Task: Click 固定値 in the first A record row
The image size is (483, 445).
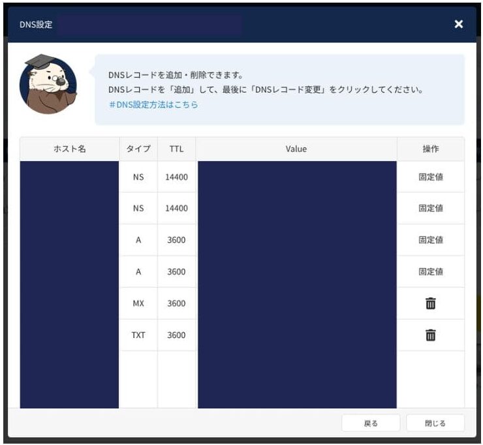Action: click(430, 240)
